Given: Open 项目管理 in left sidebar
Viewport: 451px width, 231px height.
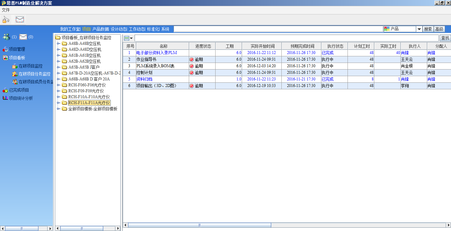Looking at the screenshot, I should click(17, 49).
